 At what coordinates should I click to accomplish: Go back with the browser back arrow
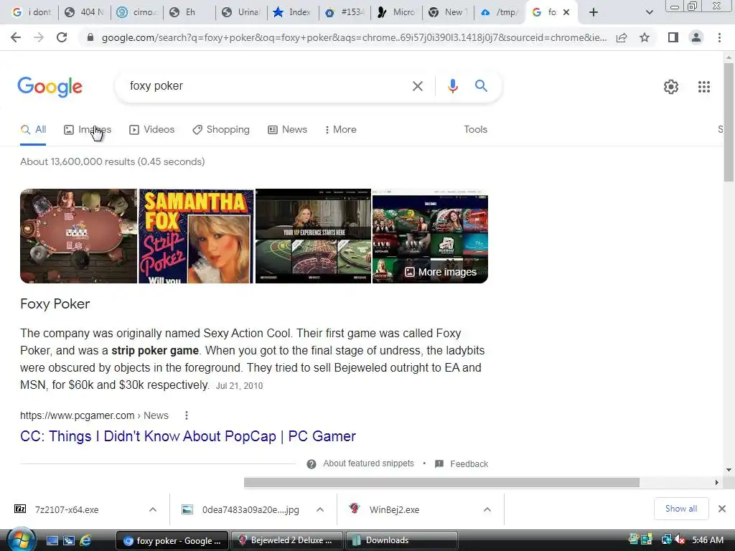tap(16, 37)
